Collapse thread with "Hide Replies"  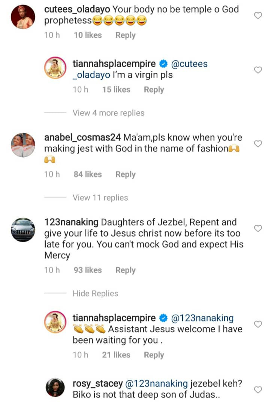pos(95,294)
